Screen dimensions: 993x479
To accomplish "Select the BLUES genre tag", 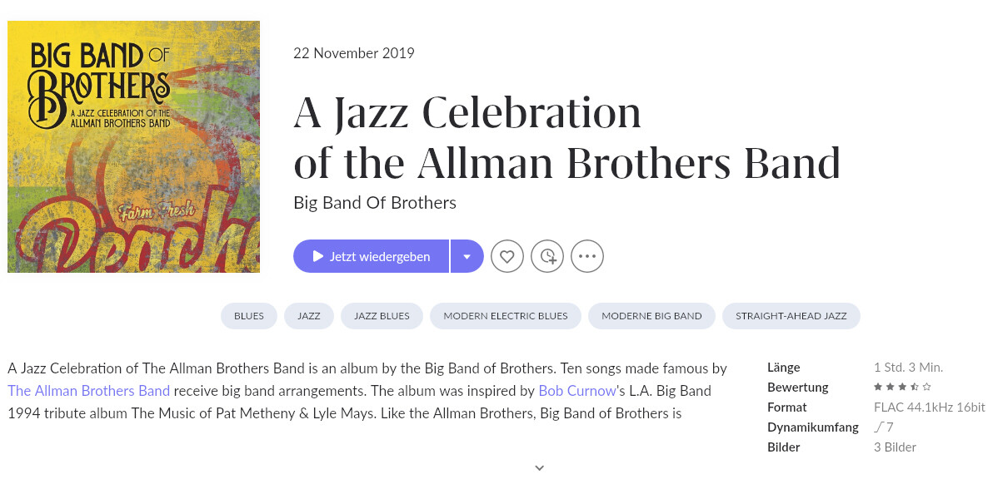I will (x=249, y=316).
